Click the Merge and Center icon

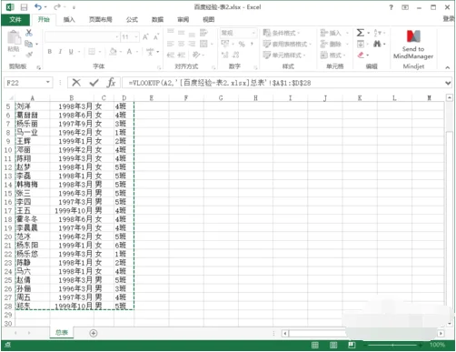tap(203, 44)
